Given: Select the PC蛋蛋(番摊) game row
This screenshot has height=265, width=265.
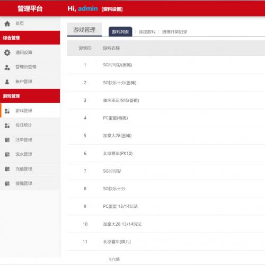Looking at the screenshot, I should point(166,118).
